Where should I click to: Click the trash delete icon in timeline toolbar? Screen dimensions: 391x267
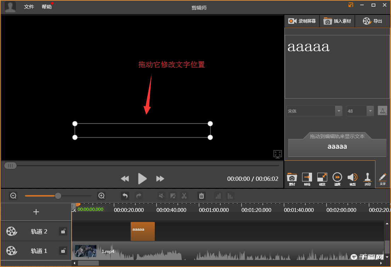[x=201, y=196]
